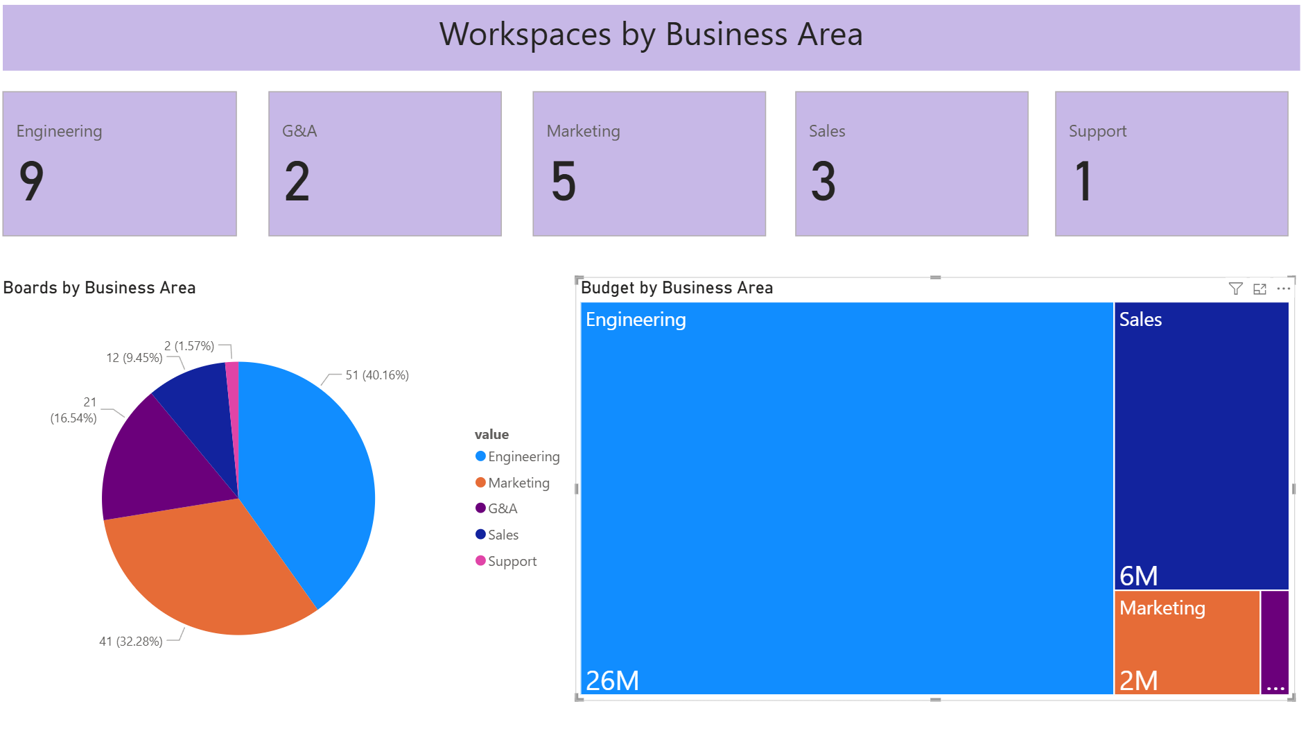Viewport: 1308px width, 731px height.
Task: Click the filter icon on Budget visual
Action: click(x=1235, y=289)
